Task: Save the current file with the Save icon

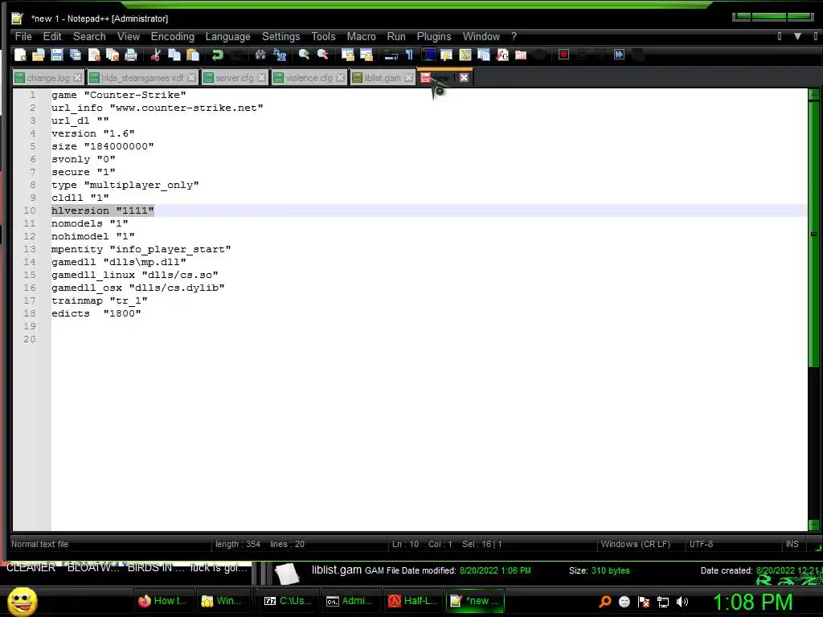Action: tap(57, 55)
